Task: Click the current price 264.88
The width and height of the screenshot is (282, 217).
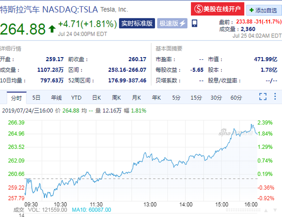Action: coord(23,29)
